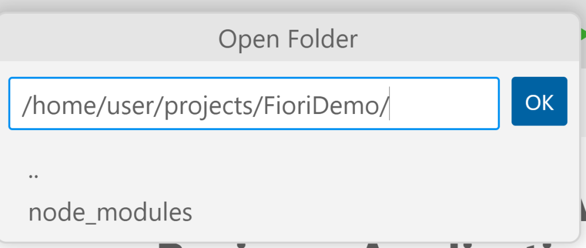Click empty row space right of ".."

pos(287,175)
